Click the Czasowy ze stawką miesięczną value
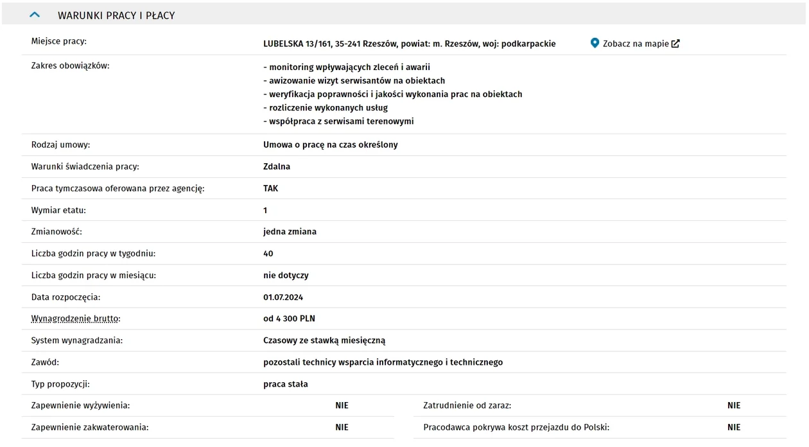This screenshot has height=447, width=809. tap(324, 340)
